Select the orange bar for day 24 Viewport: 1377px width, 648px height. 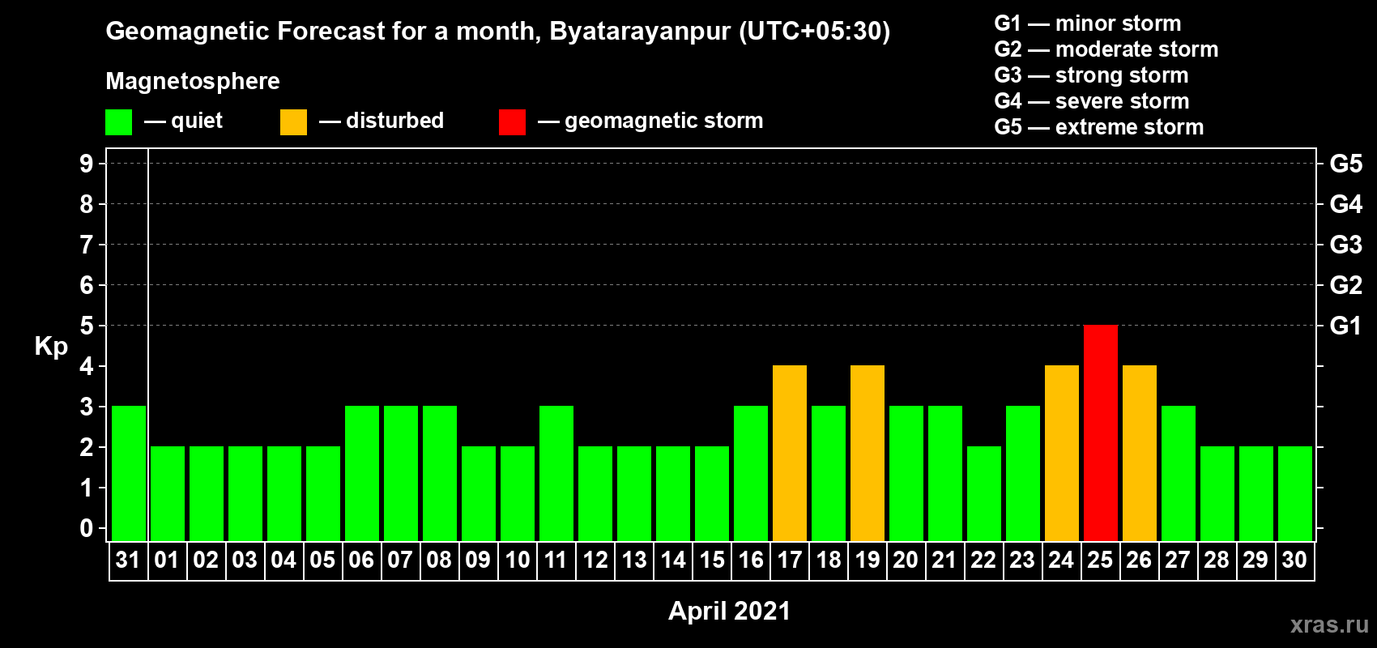pos(1062,454)
